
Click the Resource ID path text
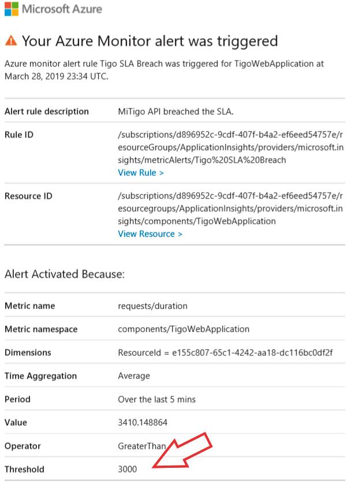[x=230, y=208]
